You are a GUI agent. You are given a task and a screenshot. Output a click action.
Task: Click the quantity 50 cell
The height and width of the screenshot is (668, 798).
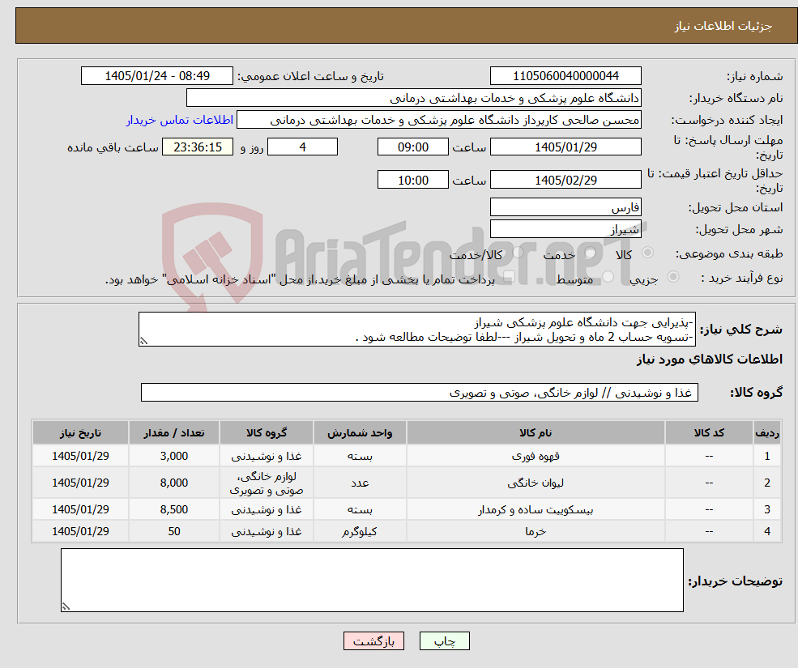point(174,531)
